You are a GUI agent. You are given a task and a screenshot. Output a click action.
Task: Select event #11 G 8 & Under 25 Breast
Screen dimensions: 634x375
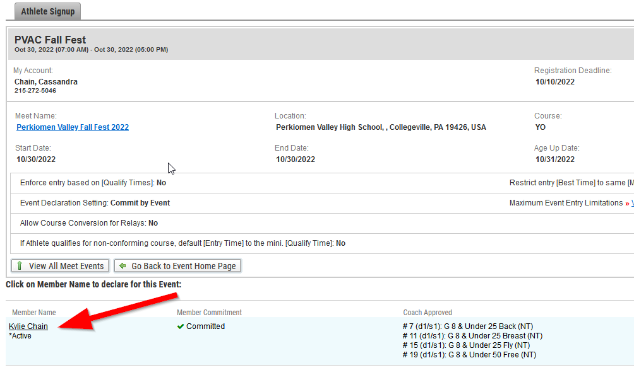pyautogui.click(x=472, y=336)
